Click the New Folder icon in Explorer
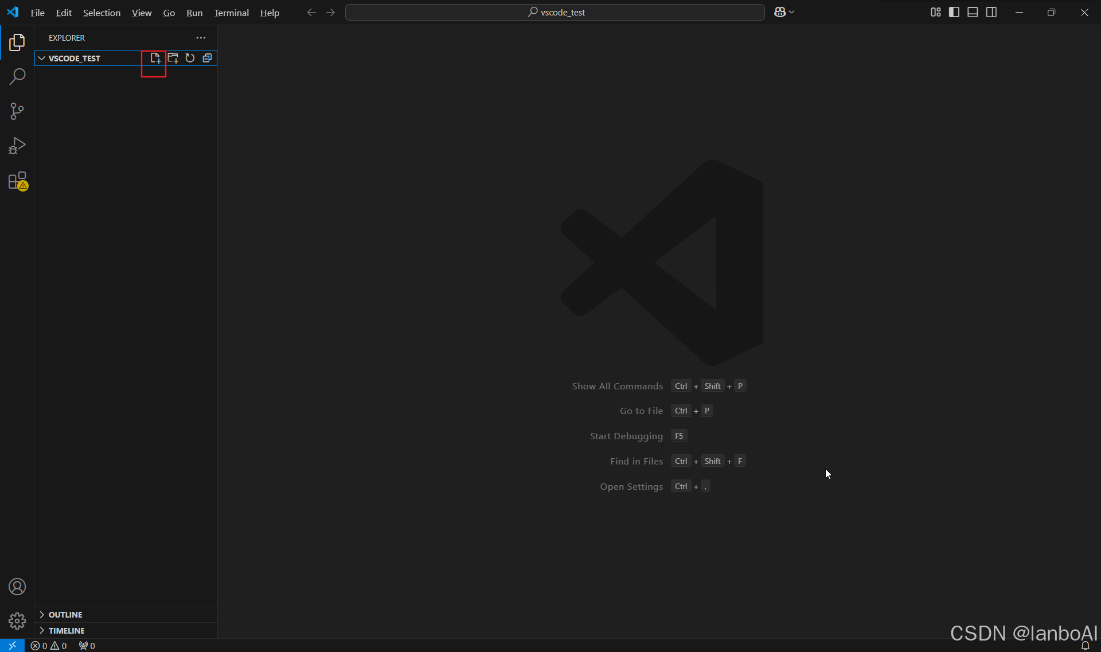 pos(173,58)
